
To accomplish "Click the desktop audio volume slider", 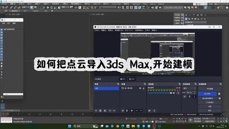I will [x=160, y=93].
